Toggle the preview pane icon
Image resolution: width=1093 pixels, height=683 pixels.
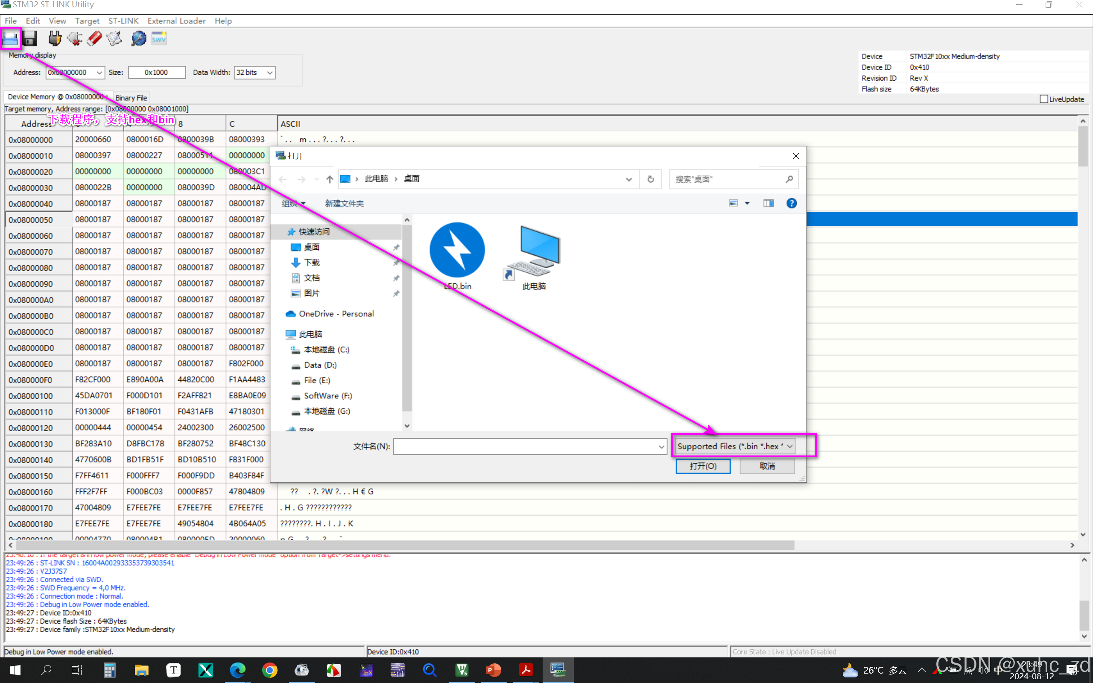(x=769, y=203)
